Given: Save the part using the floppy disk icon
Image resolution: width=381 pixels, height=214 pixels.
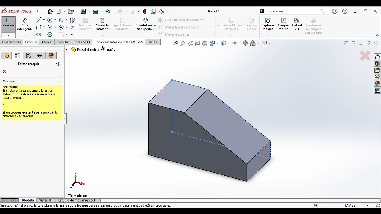Looking at the screenshot, I should [x=83, y=11].
